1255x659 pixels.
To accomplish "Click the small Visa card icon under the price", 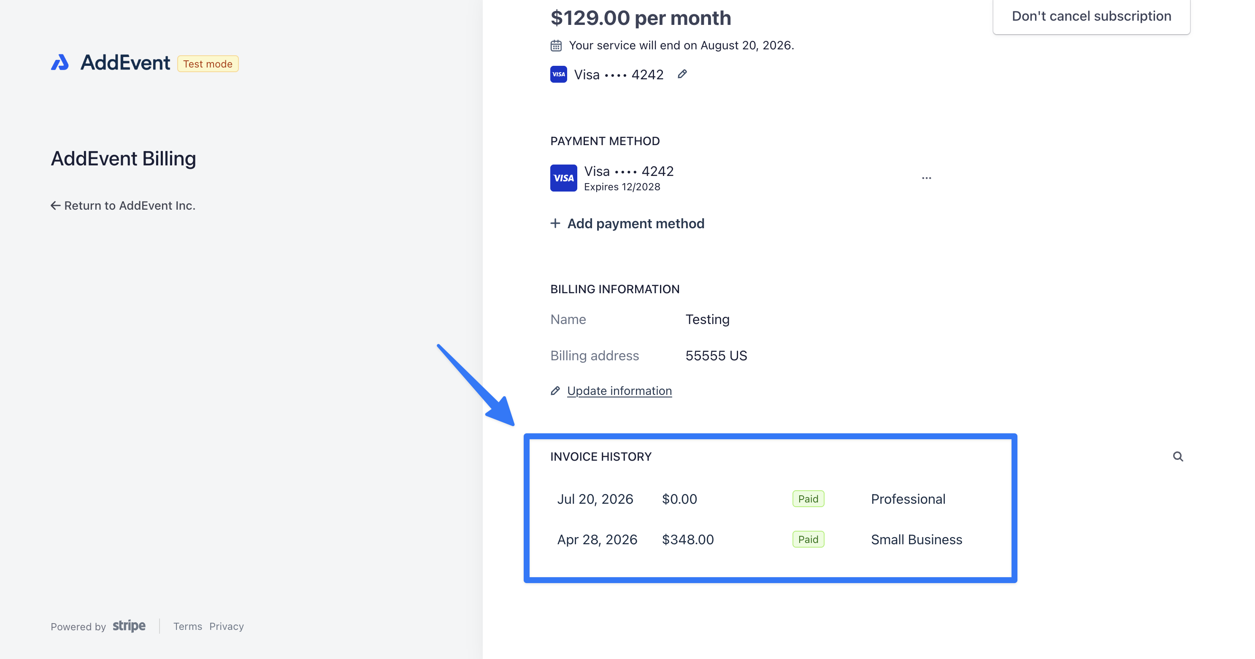I will click(558, 75).
